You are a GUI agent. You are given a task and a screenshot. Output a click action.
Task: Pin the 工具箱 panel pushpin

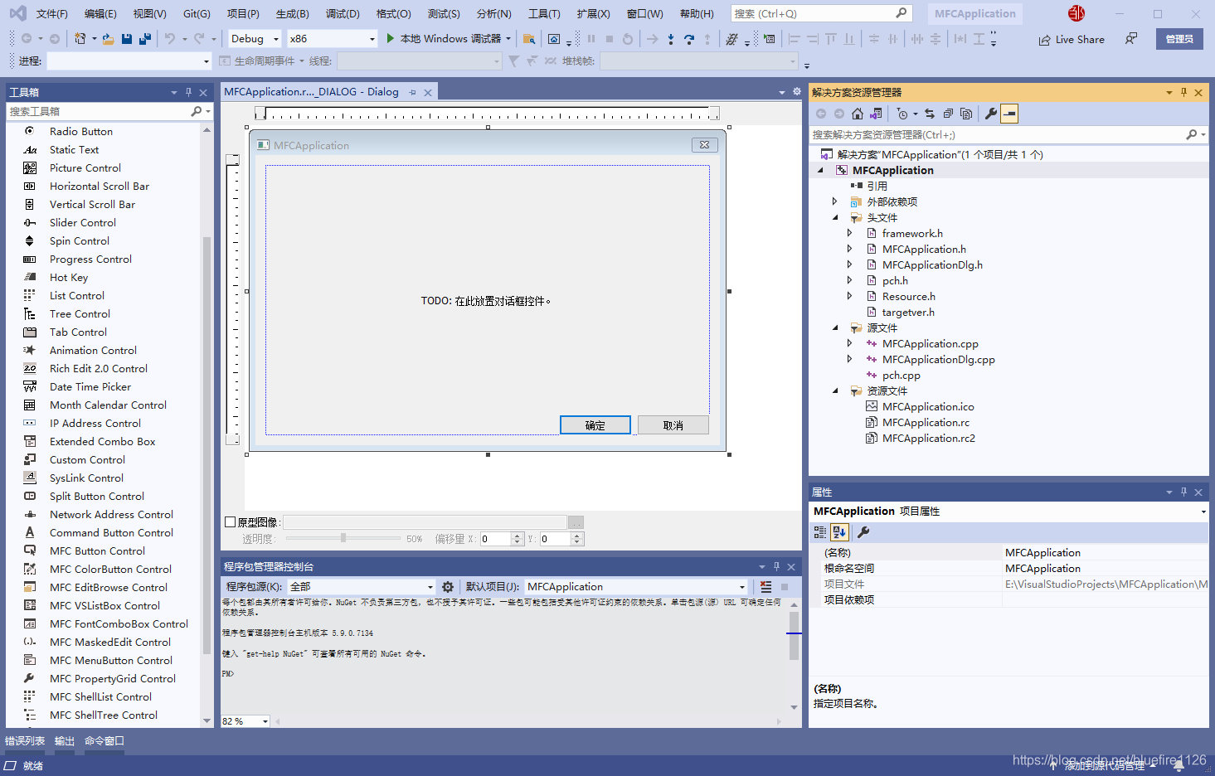click(x=189, y=92)
